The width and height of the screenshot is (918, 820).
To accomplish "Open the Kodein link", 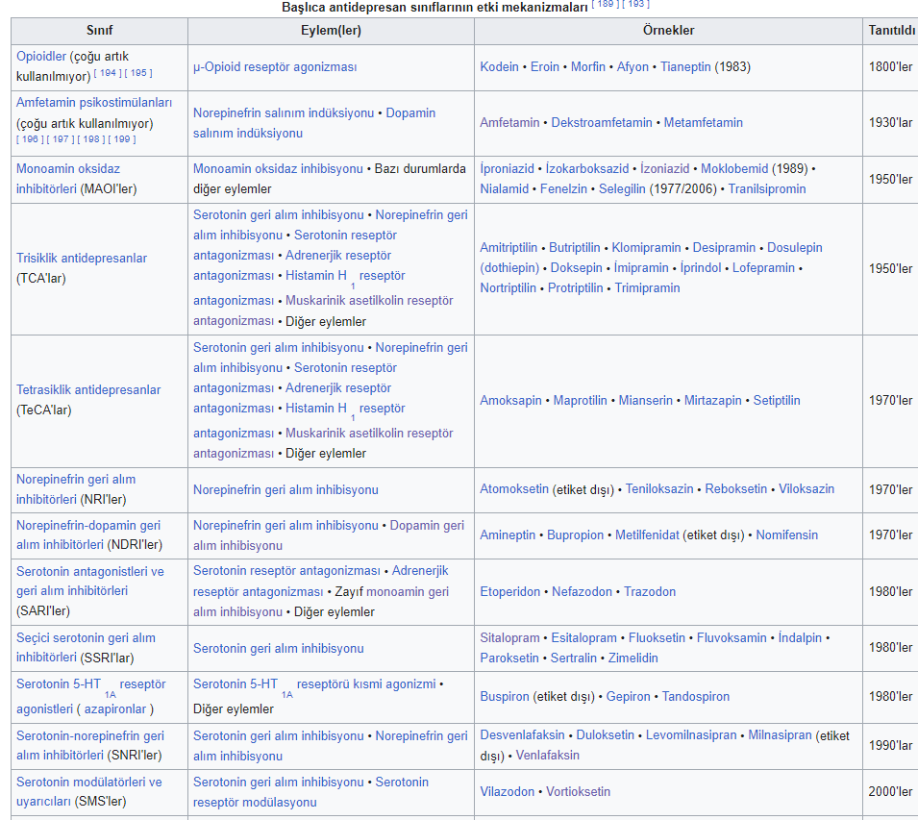I will coord(500,66).
